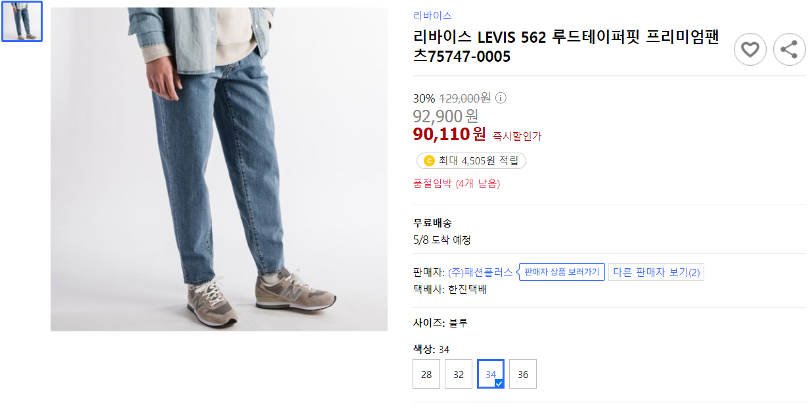The image size is (812, 409).
Task: Tap the share icon beside the heart
Action: [x=789, y=49]
